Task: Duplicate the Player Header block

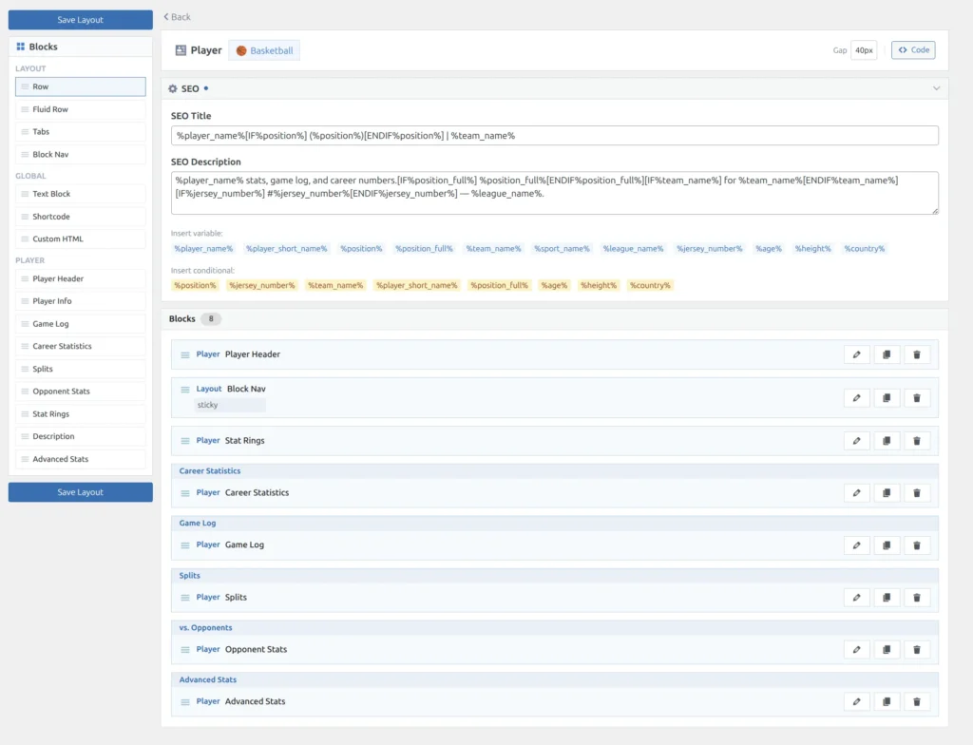Action: (887, 354)
